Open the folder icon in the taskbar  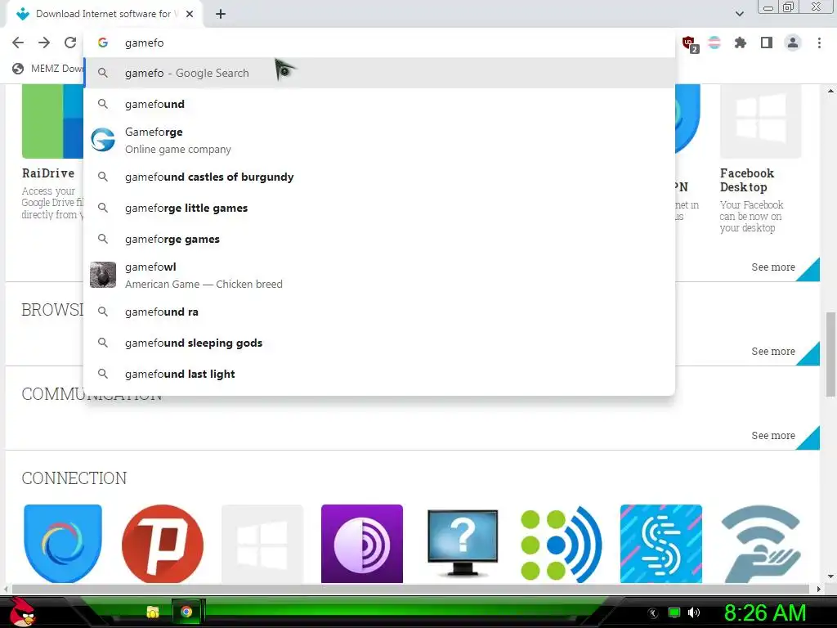(153, 612)
